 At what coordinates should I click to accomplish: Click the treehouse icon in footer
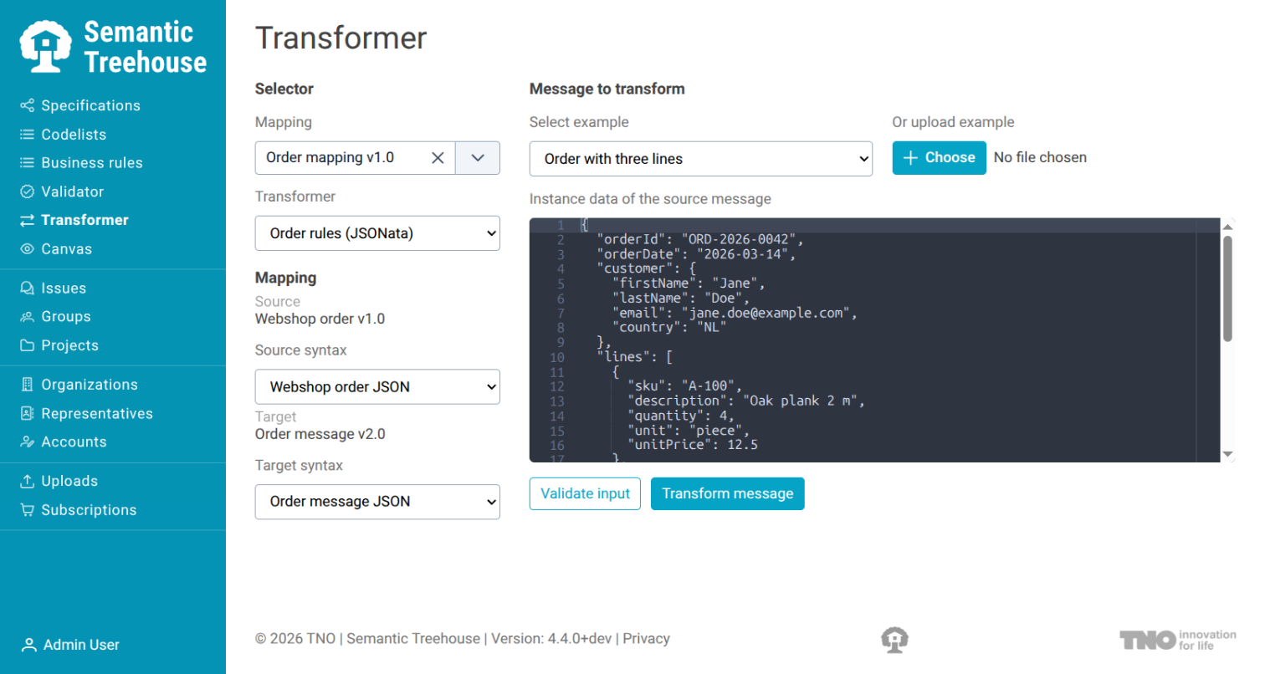pyautogui.click(x=895, y=640)
